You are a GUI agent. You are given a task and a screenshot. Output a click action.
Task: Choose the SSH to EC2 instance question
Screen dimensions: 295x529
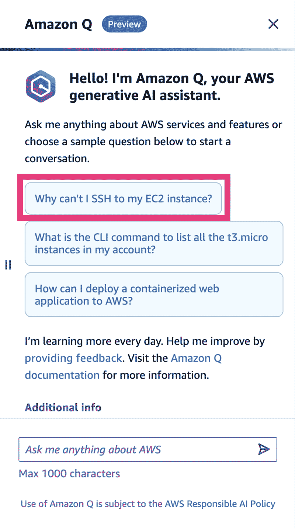click(123, 198)
